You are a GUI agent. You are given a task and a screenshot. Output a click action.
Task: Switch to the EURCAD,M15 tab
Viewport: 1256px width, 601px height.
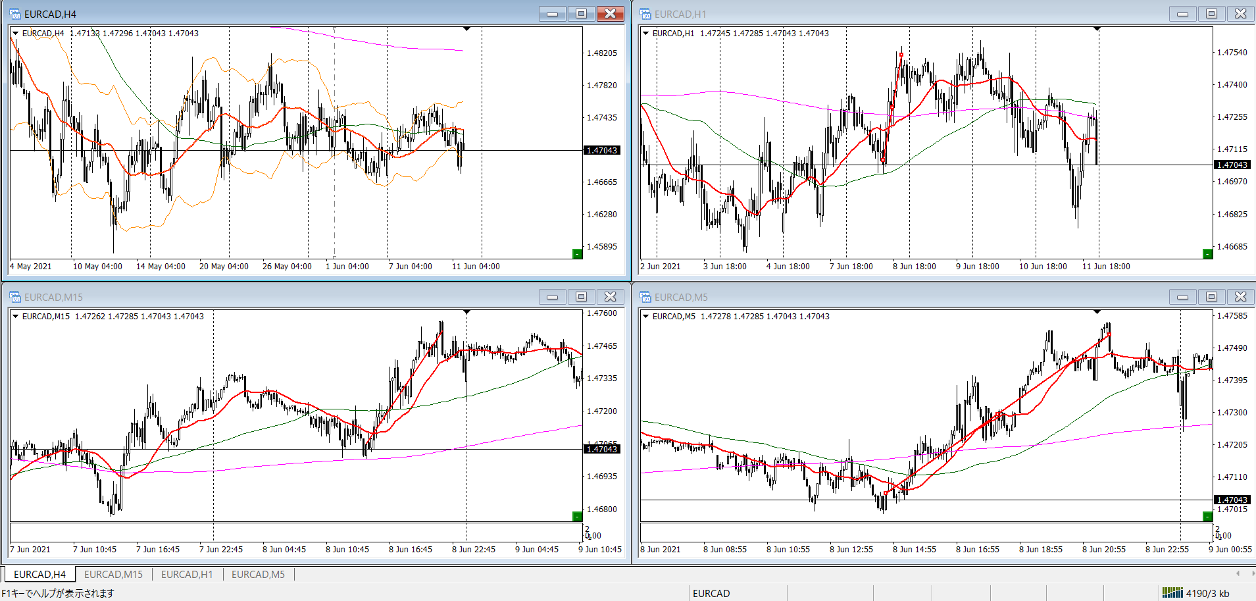[x=113, y=575]
